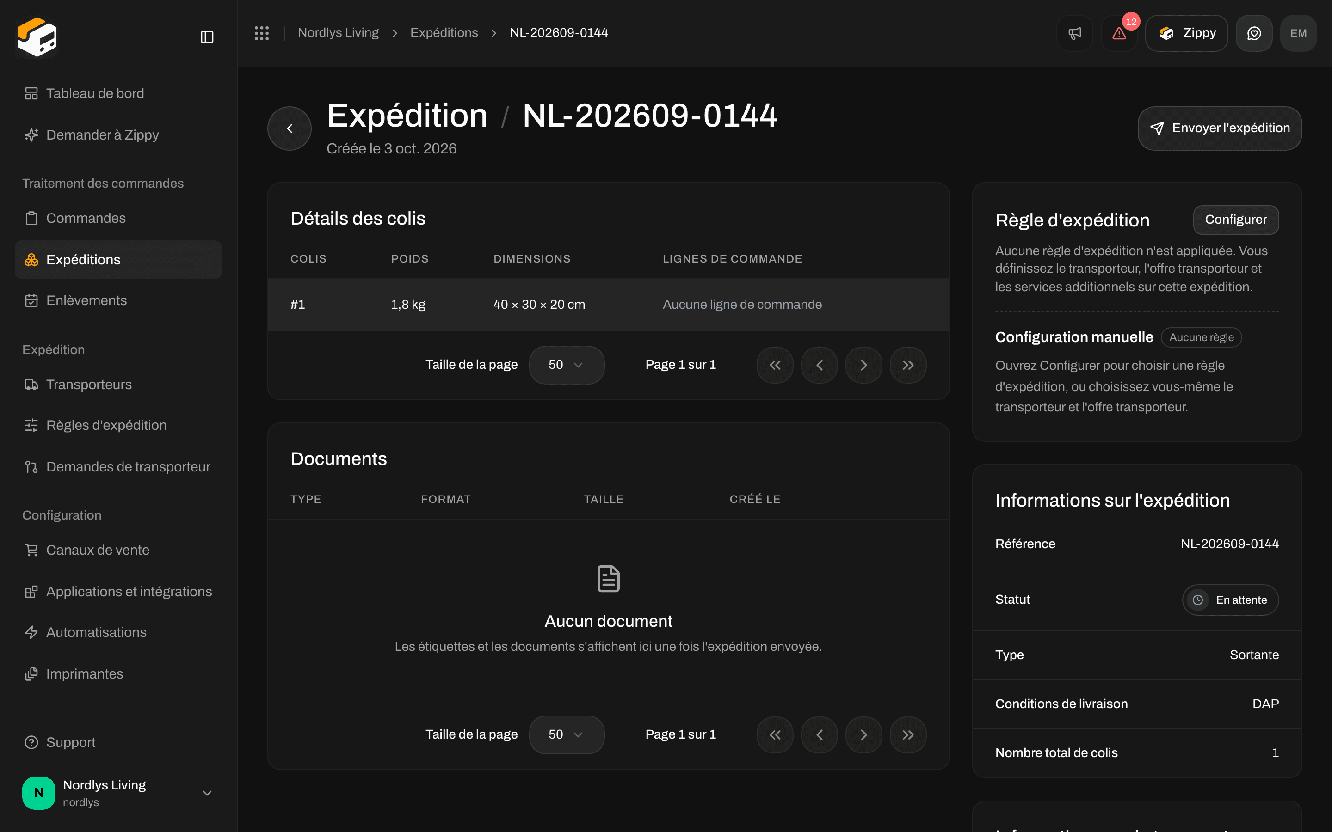1332x832 pixels.
Task: Click the NL-202609-0144 breadcrumb item
Action: click(x=559, y=33)
